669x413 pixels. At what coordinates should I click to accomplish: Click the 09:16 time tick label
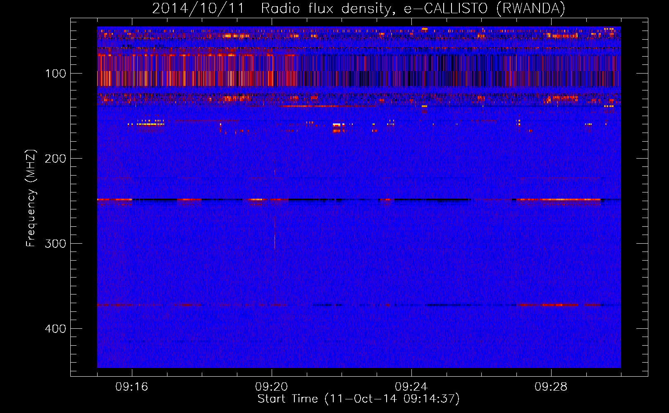[x=131, y=387]
